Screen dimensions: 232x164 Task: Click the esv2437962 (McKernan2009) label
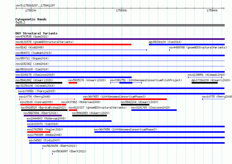coord(81,102)
